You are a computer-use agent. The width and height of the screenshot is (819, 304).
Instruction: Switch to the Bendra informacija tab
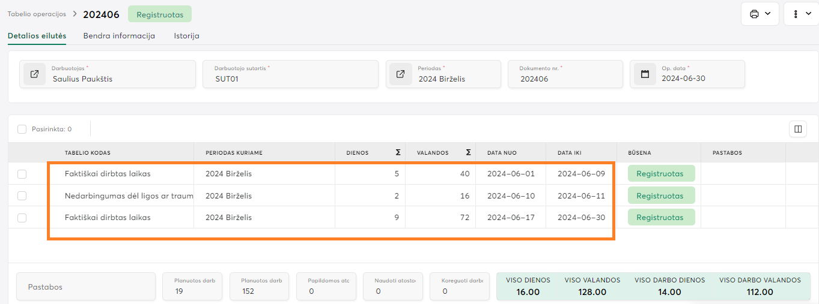pyautogui.click(x=119, y=36)
